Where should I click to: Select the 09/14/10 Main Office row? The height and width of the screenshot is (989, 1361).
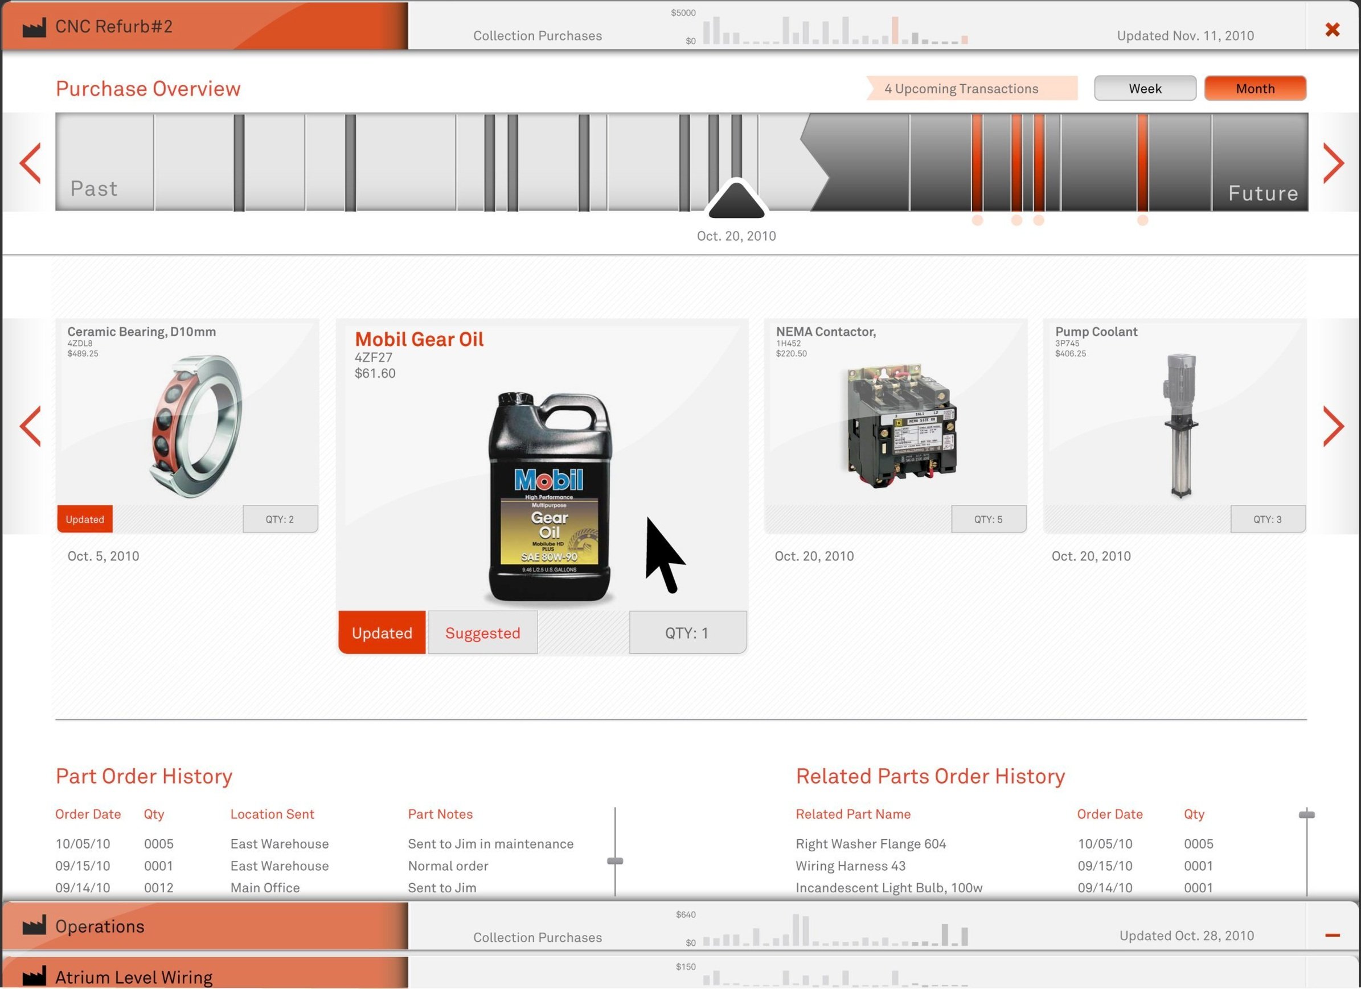tap(314, 888)
